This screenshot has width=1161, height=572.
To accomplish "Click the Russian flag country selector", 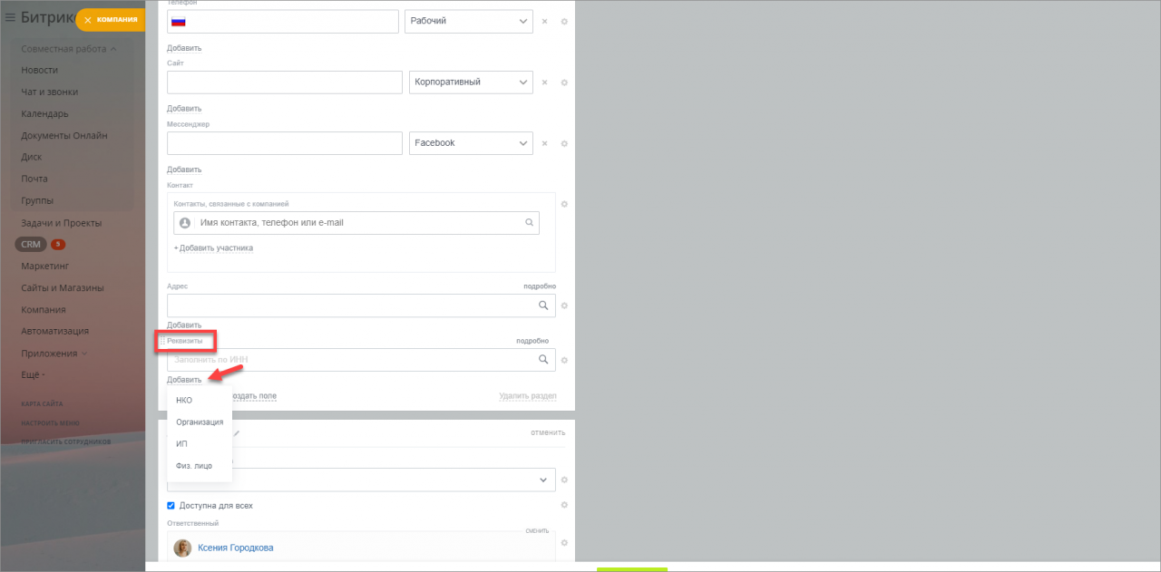I will (179, 21).
